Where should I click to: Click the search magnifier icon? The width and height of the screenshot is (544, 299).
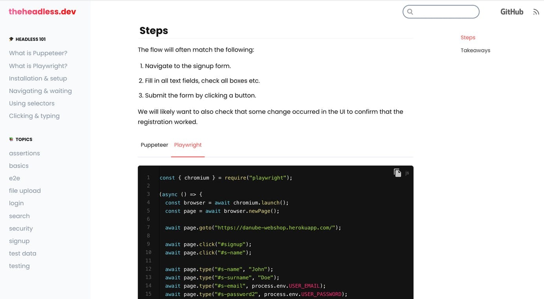tap(410, 12)
